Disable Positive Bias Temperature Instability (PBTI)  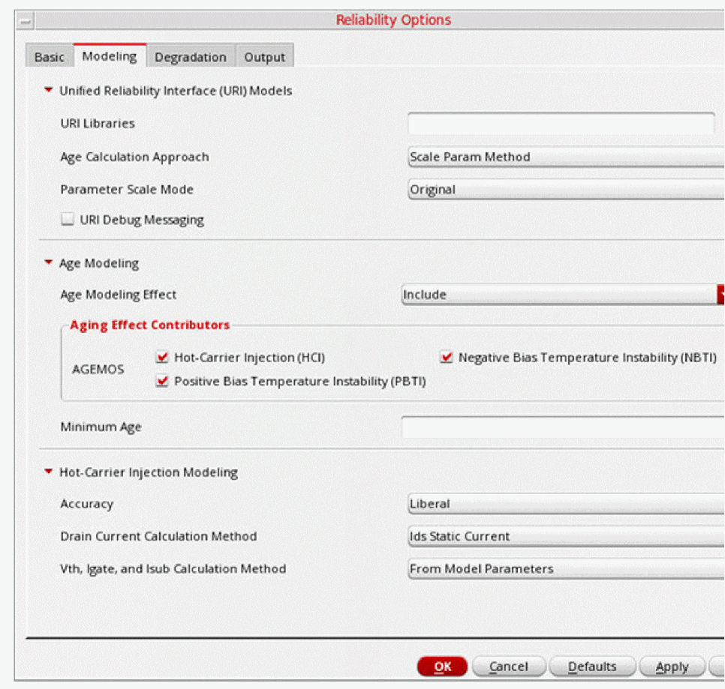[x=162, y=381]
